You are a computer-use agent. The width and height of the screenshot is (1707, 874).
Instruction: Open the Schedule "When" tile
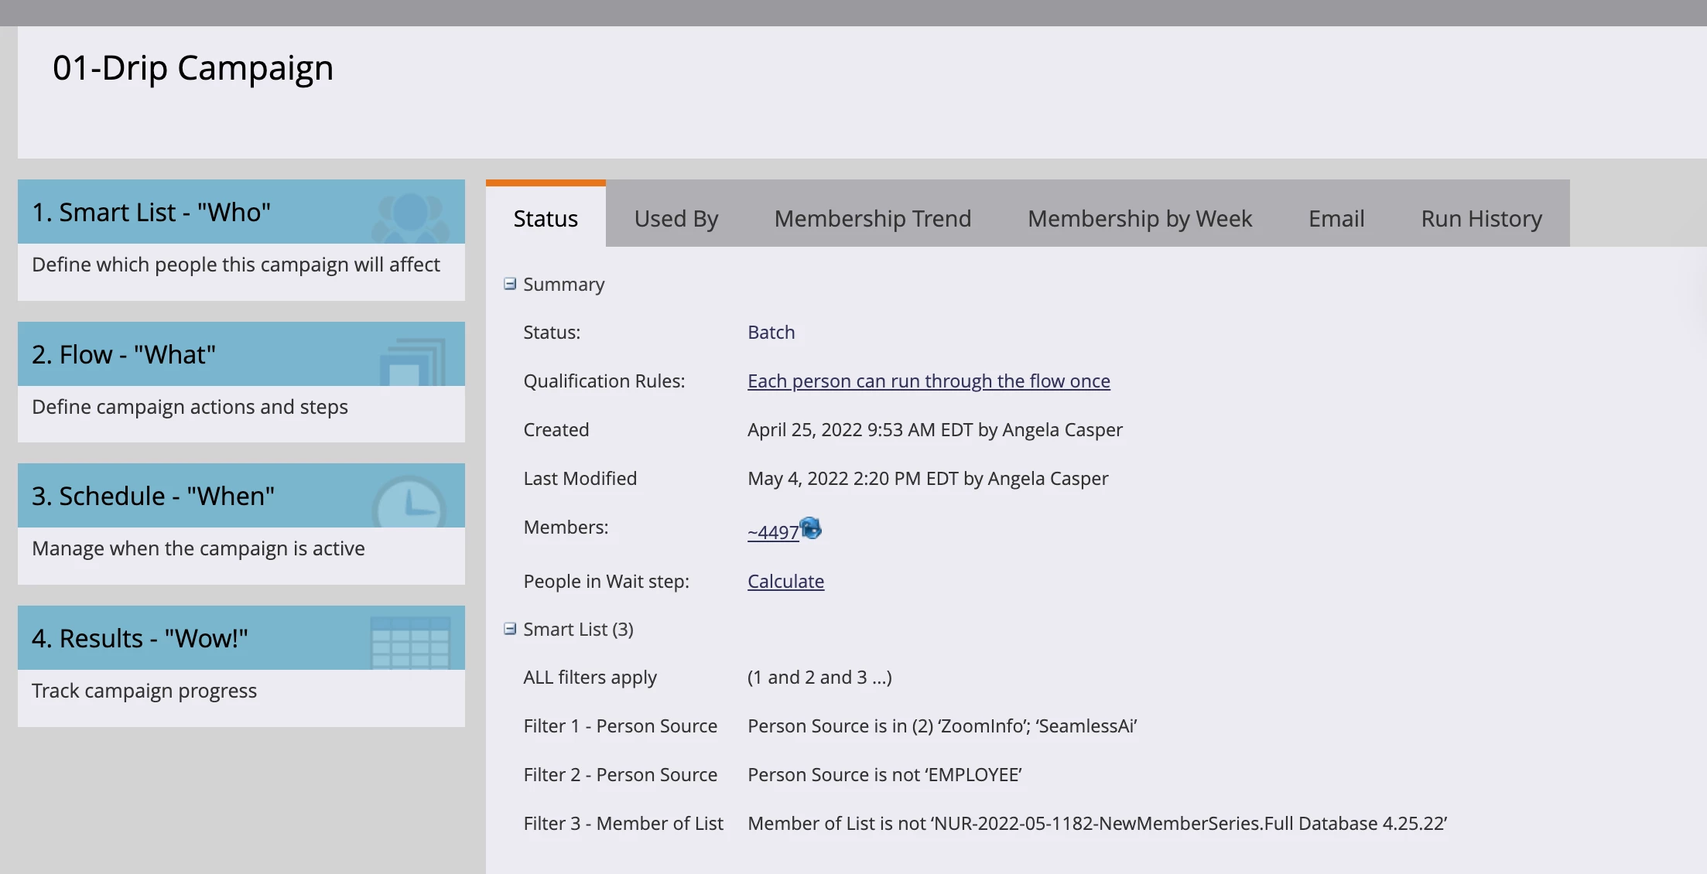click(153, 496)
